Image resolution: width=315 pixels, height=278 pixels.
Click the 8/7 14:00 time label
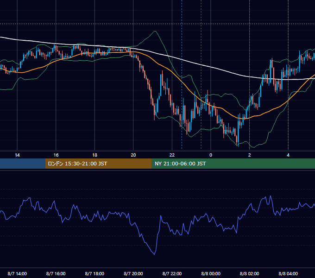coord(17,273)
